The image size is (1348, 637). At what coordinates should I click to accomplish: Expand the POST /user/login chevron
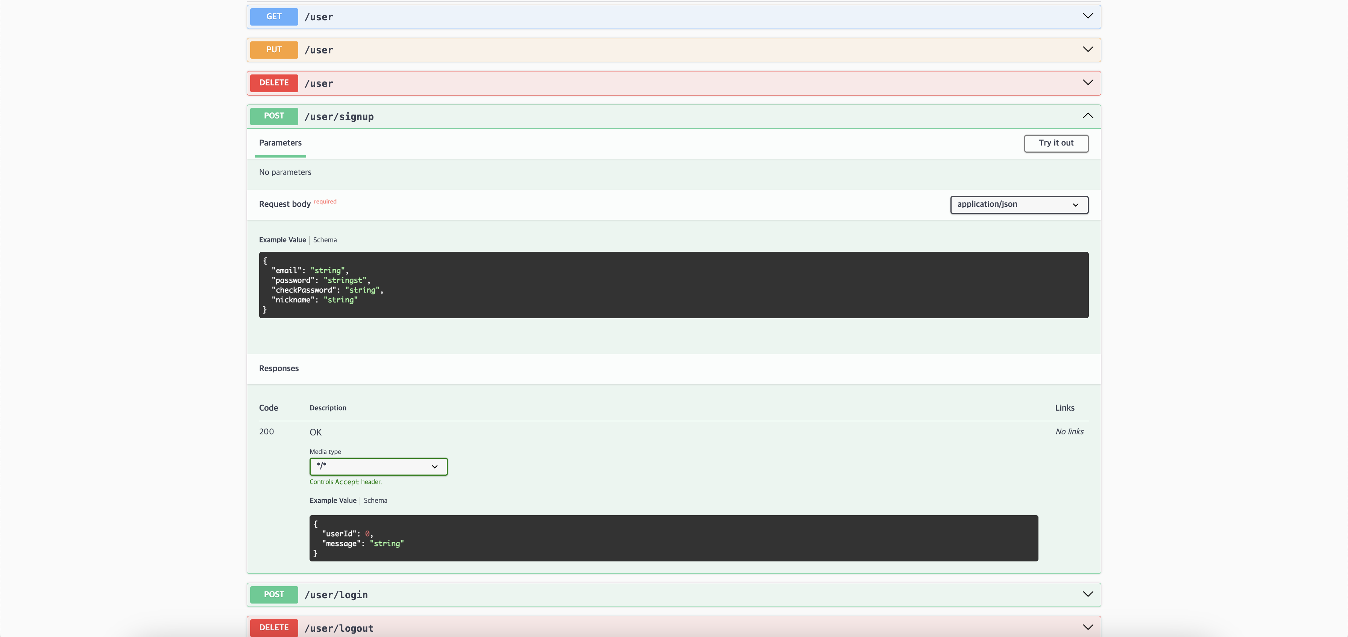point(1087,594)
